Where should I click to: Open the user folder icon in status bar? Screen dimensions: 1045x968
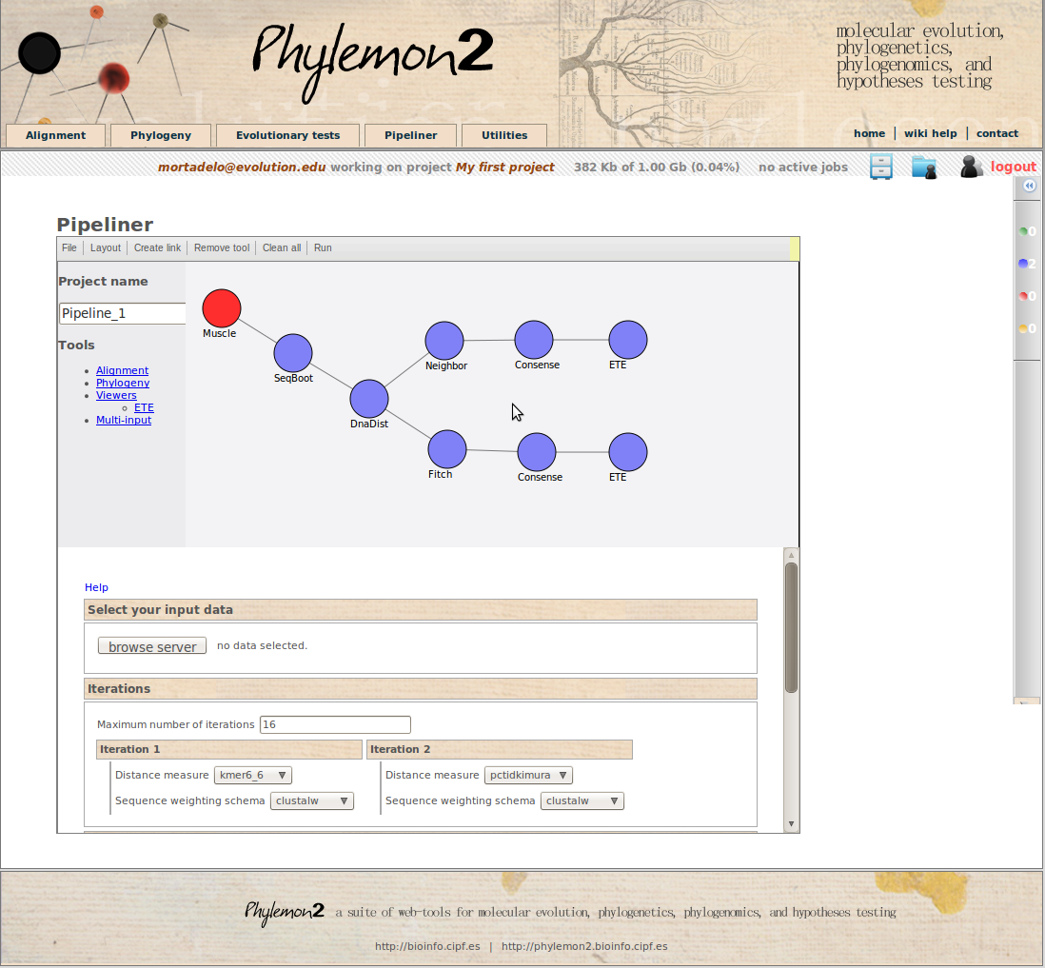pos(924,167)
